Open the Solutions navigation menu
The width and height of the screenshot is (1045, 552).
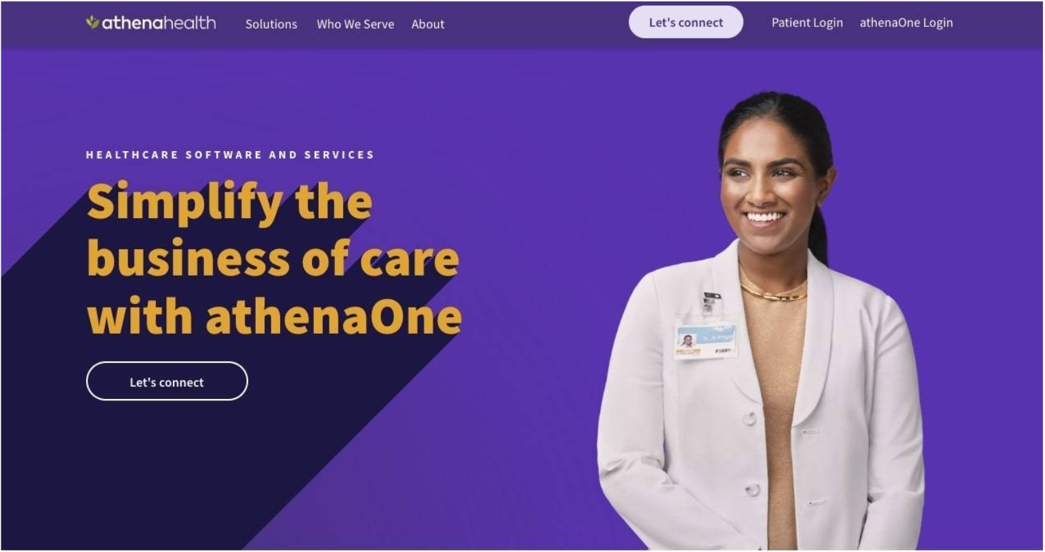pyautogui.click(x=271, y=24)
